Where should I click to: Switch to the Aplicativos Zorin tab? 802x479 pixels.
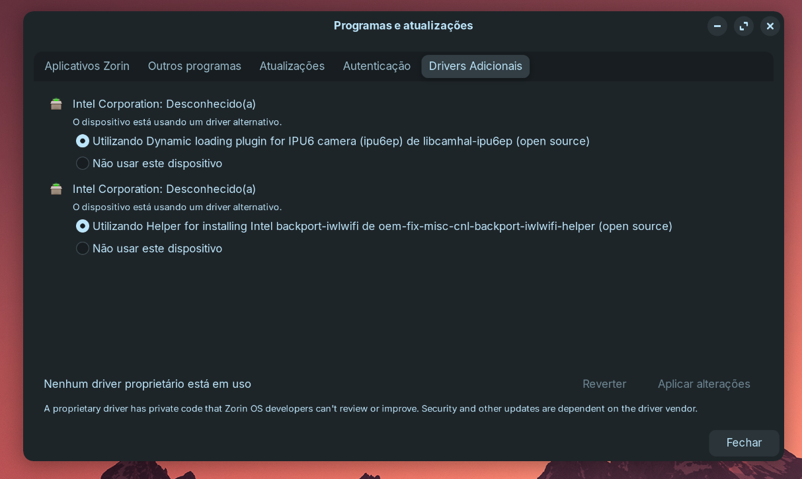pyautogui.click(x=87, y=66)
